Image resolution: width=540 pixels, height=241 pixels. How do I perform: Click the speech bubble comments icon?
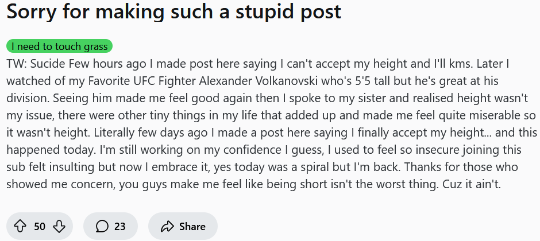102,226
